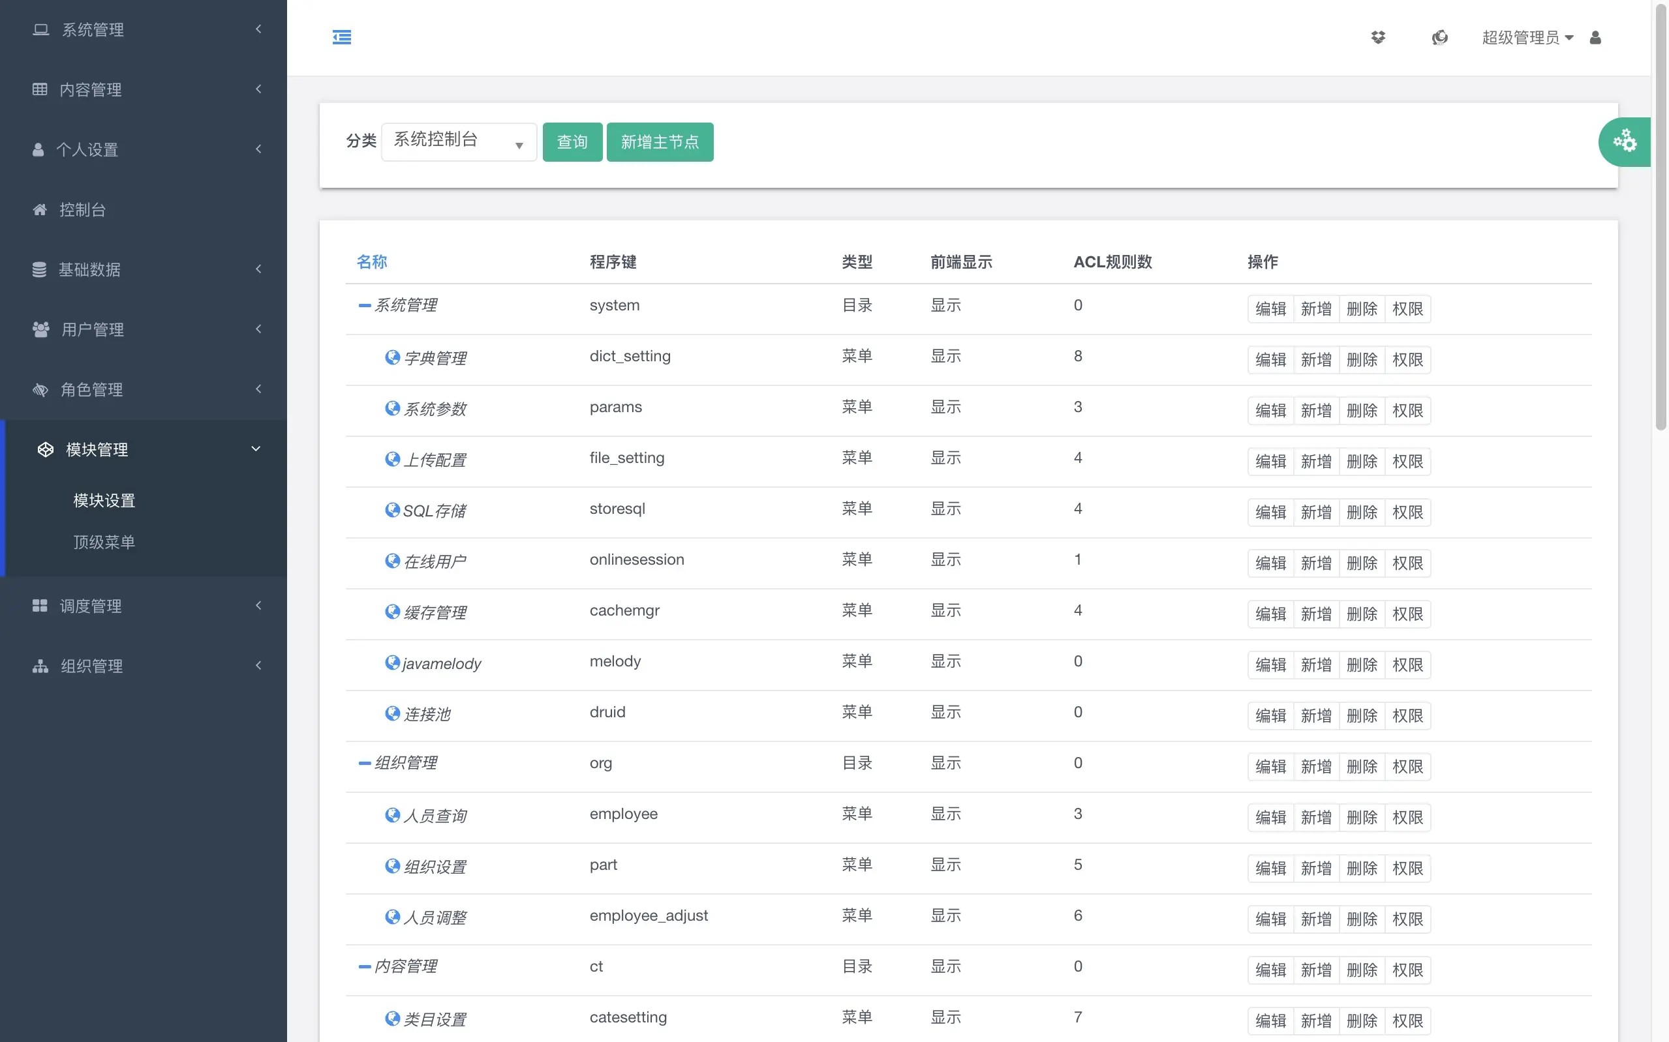This screenshot has width=1669, height=1042.
Task: Click the globe icon beside 在线用户
Action: (x=392, y=560)
